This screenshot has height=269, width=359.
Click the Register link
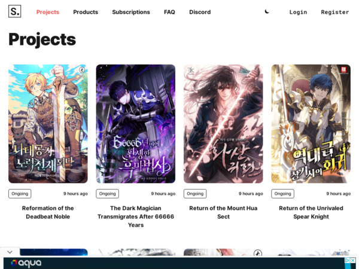(x=334, y=12)
